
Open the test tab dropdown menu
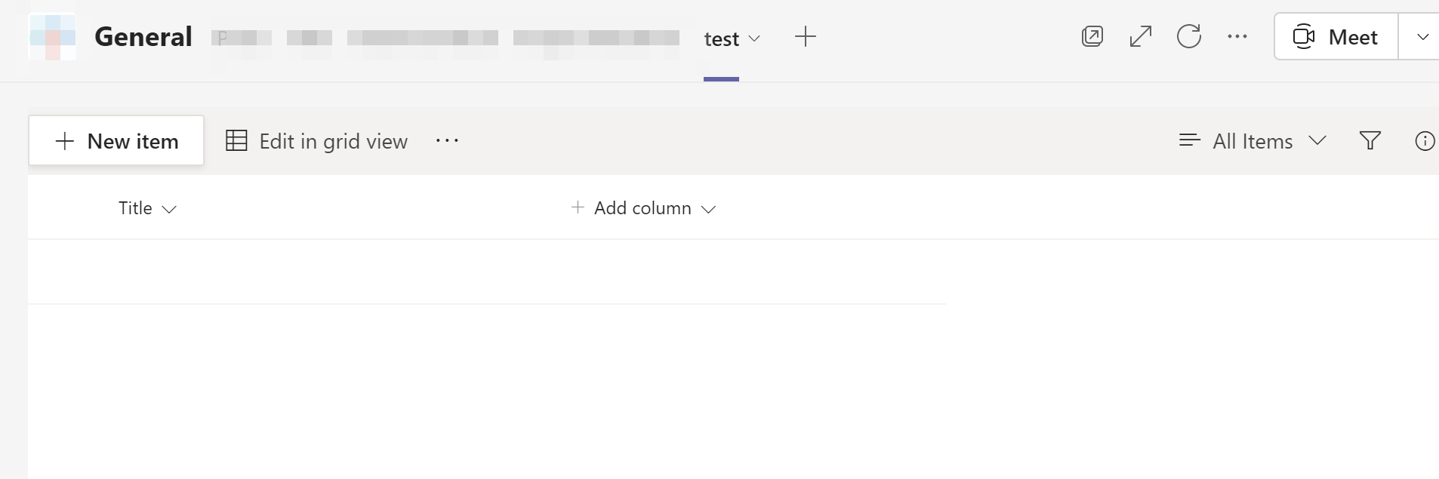(x=756, y=38)
